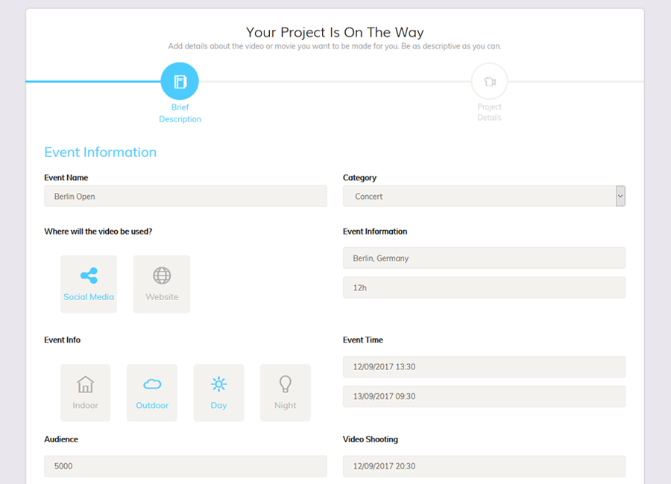The height and width of the screenshot is (484, 671).
Task: Select the Social Media share icon
Action: (x=89, y=276)
